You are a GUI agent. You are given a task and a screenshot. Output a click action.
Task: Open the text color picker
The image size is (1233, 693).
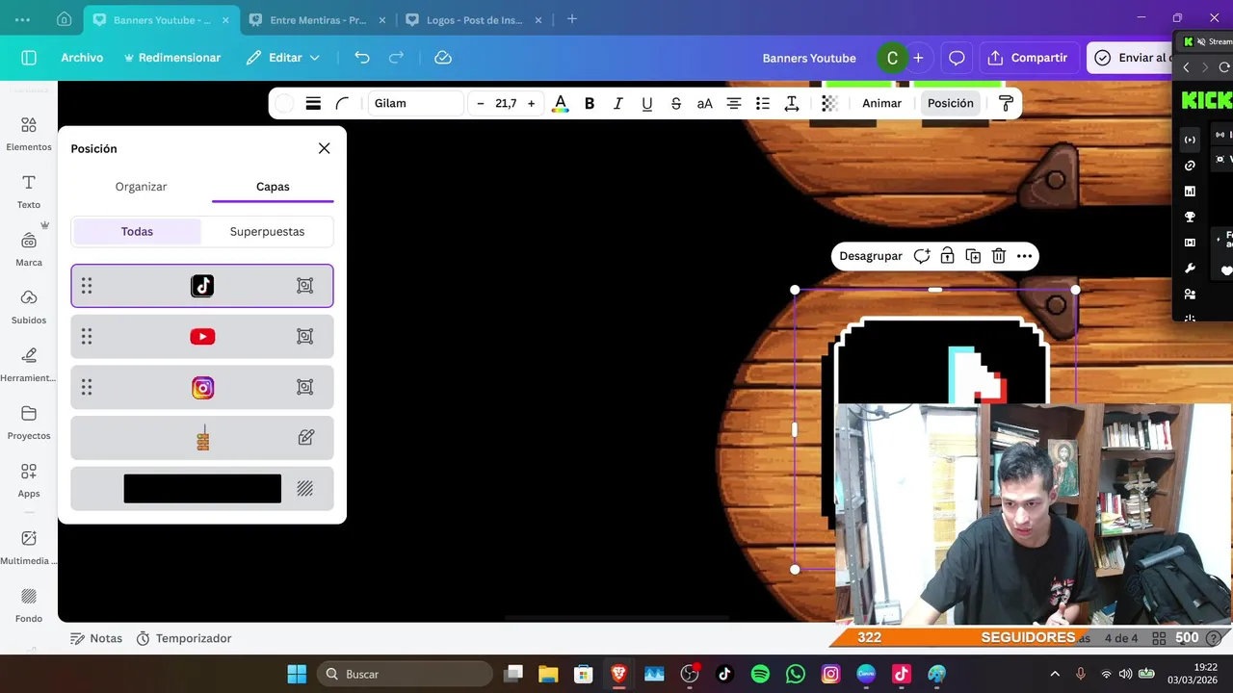tap(560, 103)
